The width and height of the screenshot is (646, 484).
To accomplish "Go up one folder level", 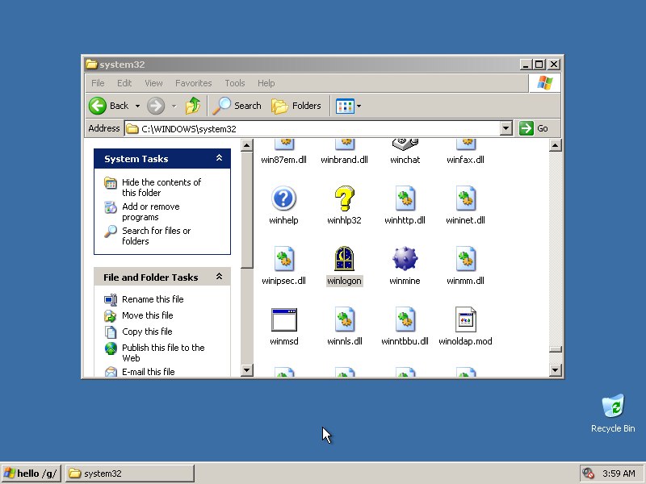I will pos(192,106).
